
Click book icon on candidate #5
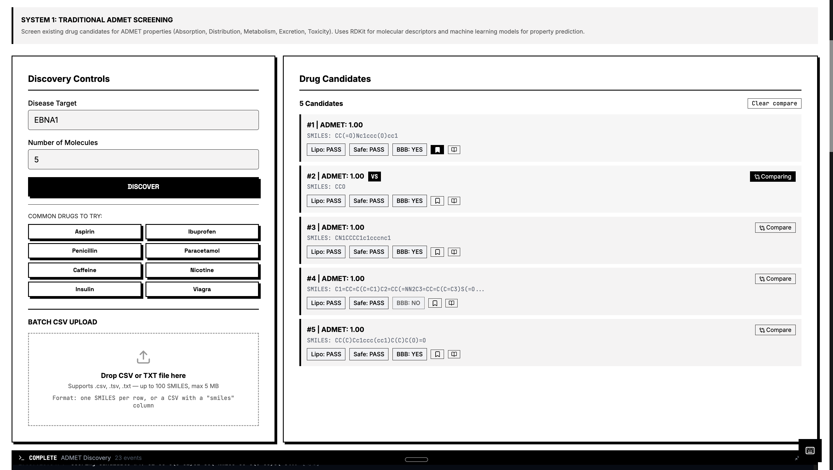coord(454,354)
